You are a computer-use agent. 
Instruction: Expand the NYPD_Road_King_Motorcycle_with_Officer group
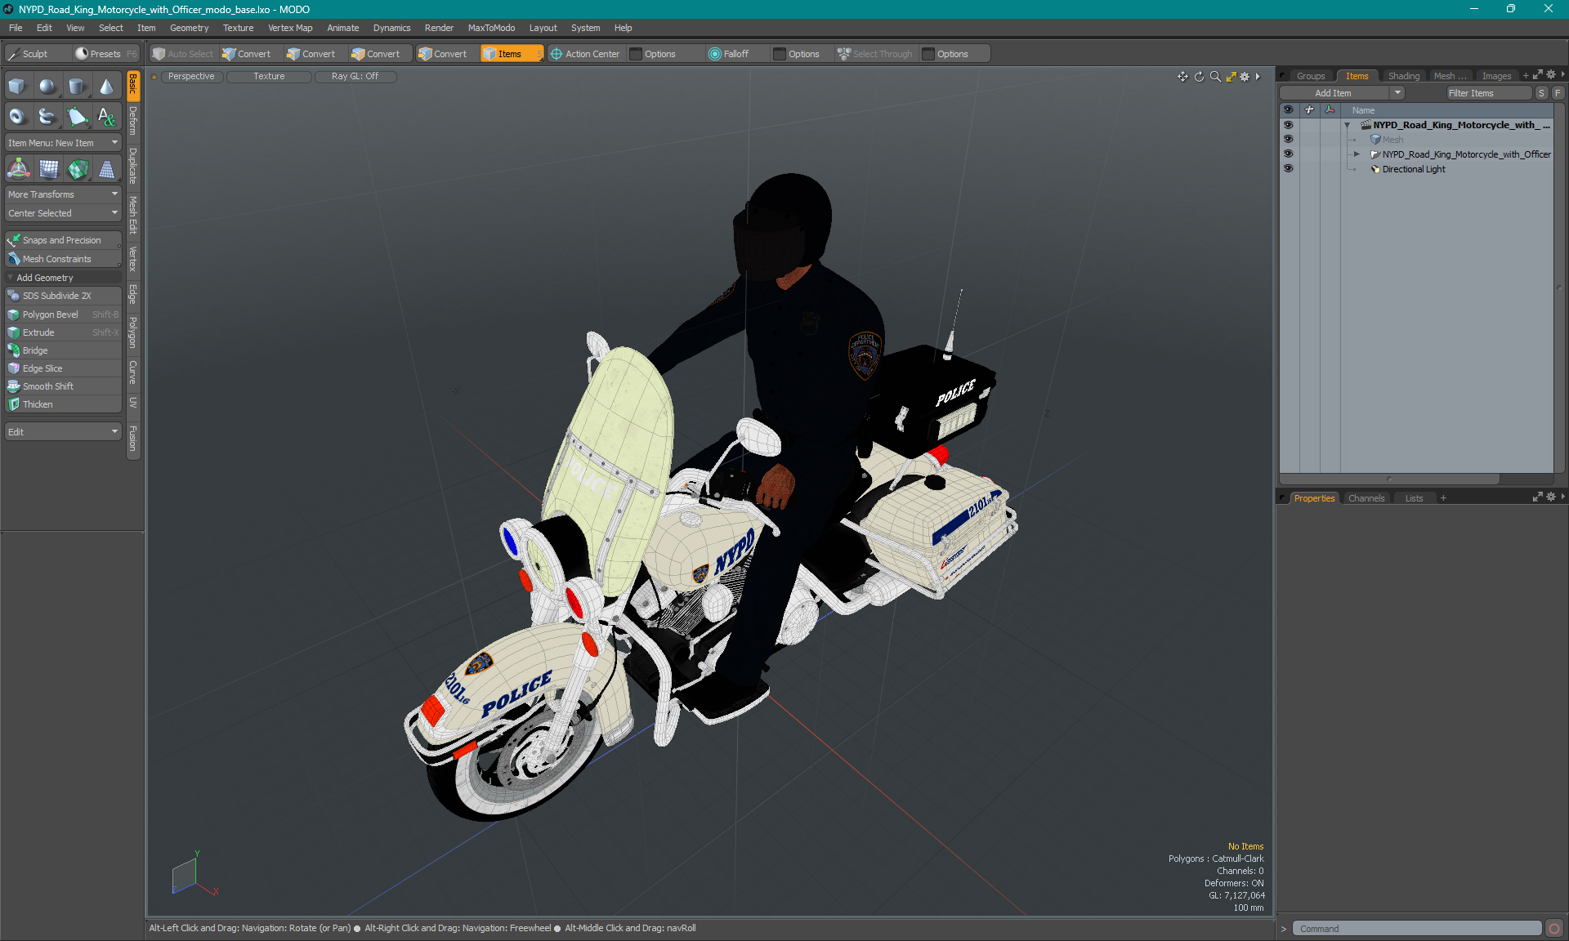click(x=1357, y=154)
